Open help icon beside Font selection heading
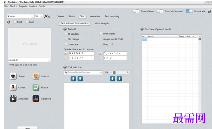The height and width of the screenshot is (129, 212). 65,67
